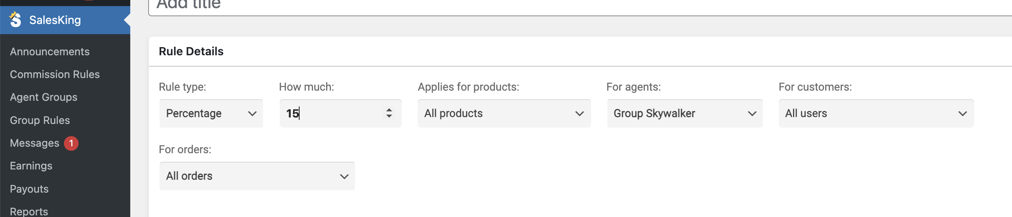The image size is (1012, 217).
Task: Go to Commission Rules menu item
Action: (55, 74)
